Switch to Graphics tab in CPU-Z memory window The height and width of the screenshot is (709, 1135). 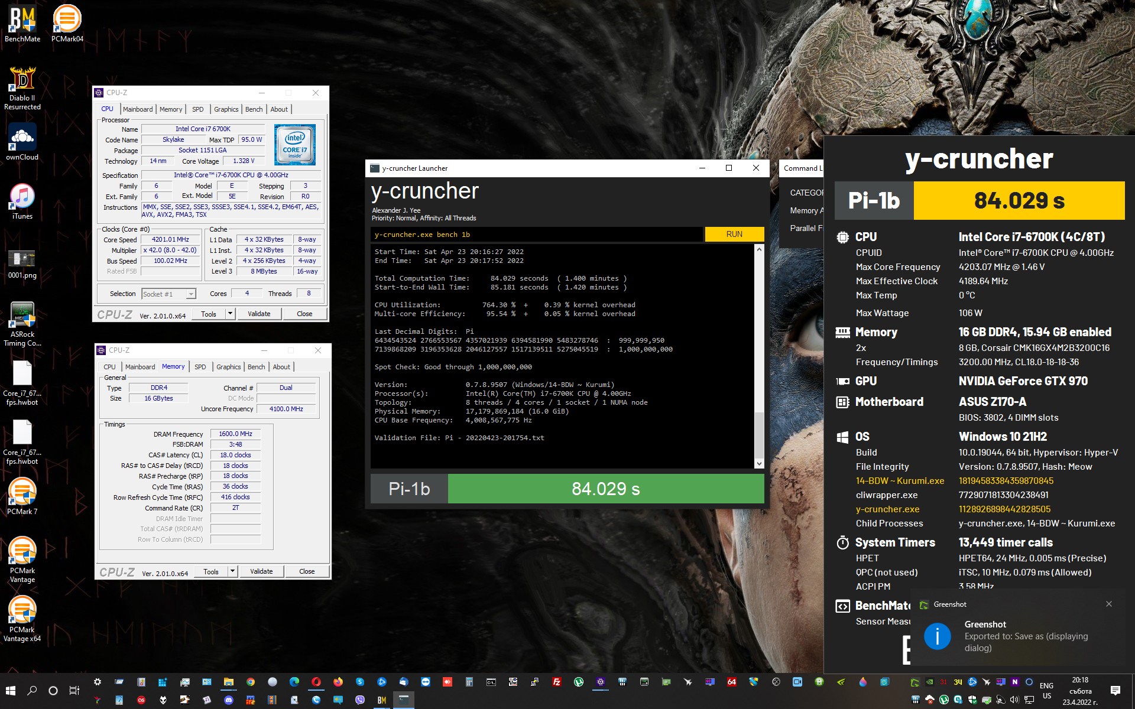coord(228,367)
